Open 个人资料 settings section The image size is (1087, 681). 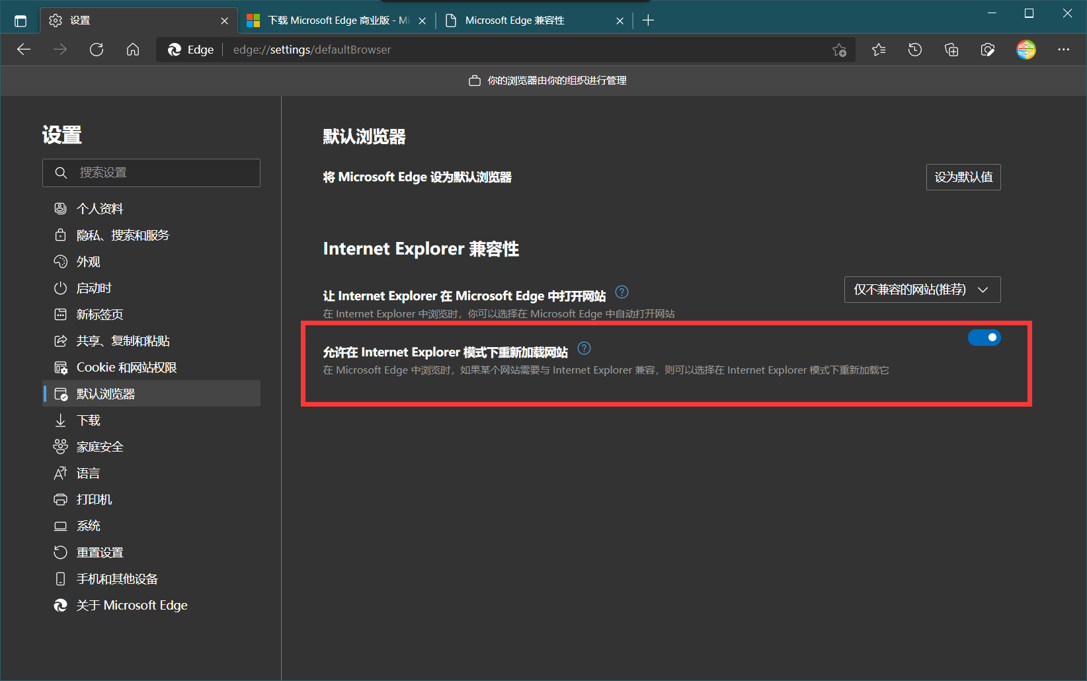(151, 209)
